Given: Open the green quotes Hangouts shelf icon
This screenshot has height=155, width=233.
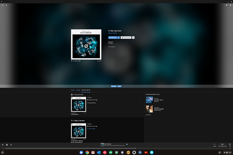Looking at the screenshot, I should (111, 153).
